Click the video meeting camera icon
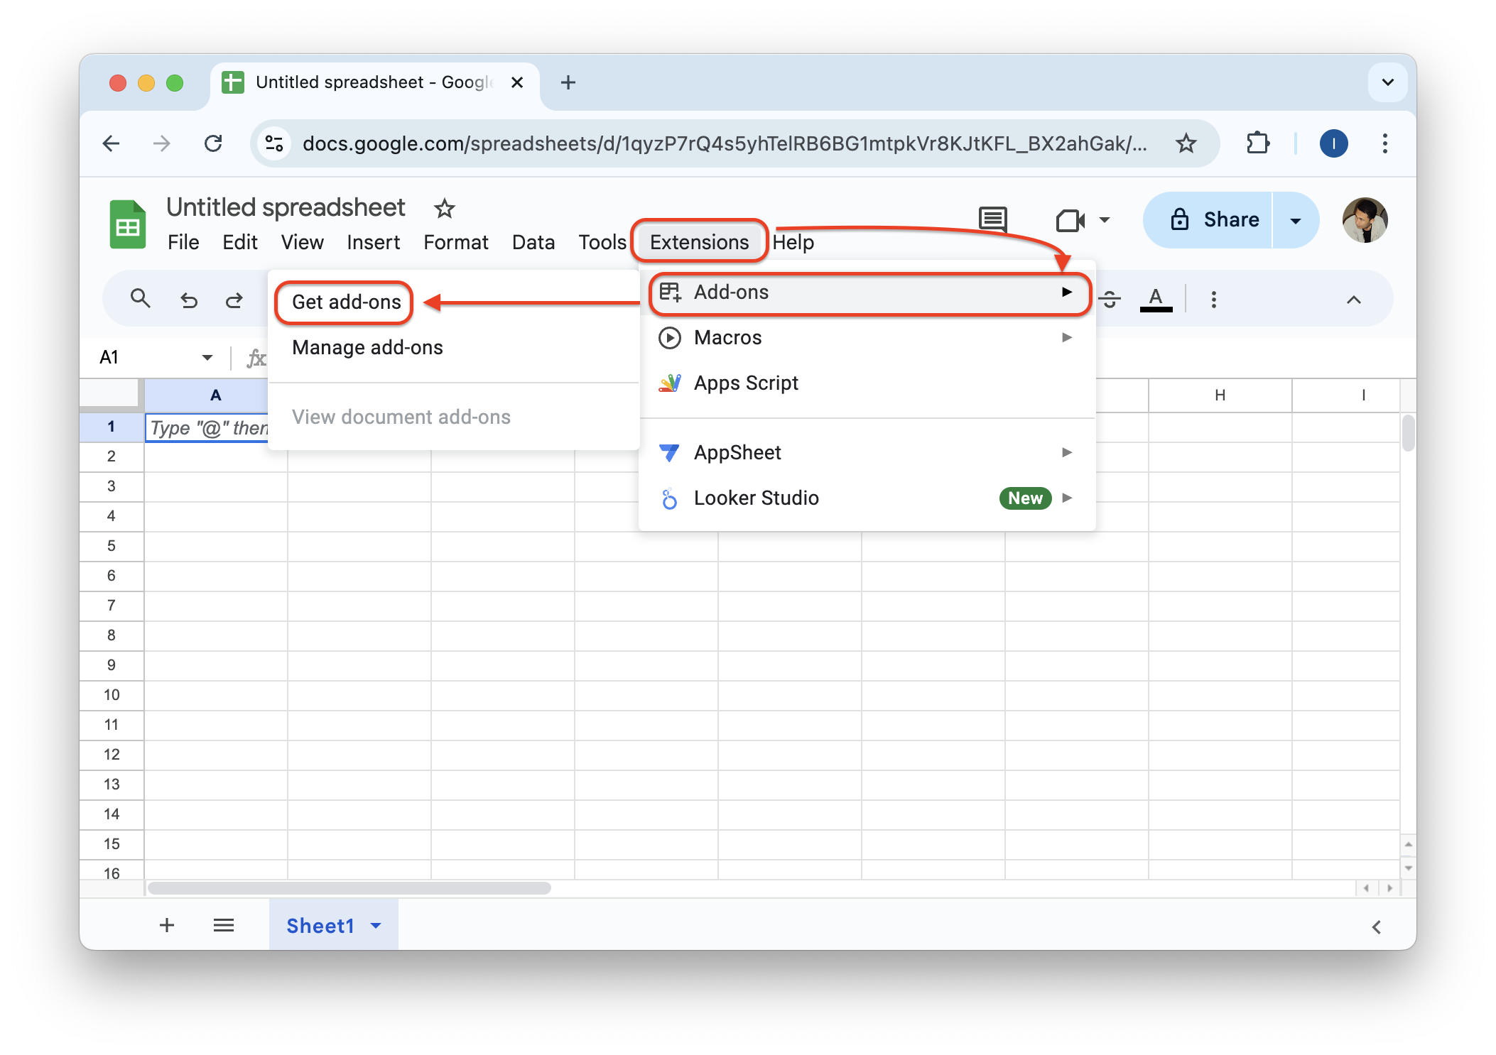Image resolution: width=1496 pixels, height=1055 pixels. (1069, 220)
